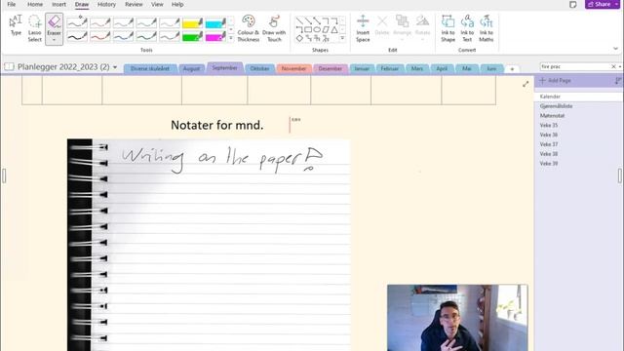Screen dimensions: 624x351
Task: Click the Delete button in Edit group
Action: 381,26
